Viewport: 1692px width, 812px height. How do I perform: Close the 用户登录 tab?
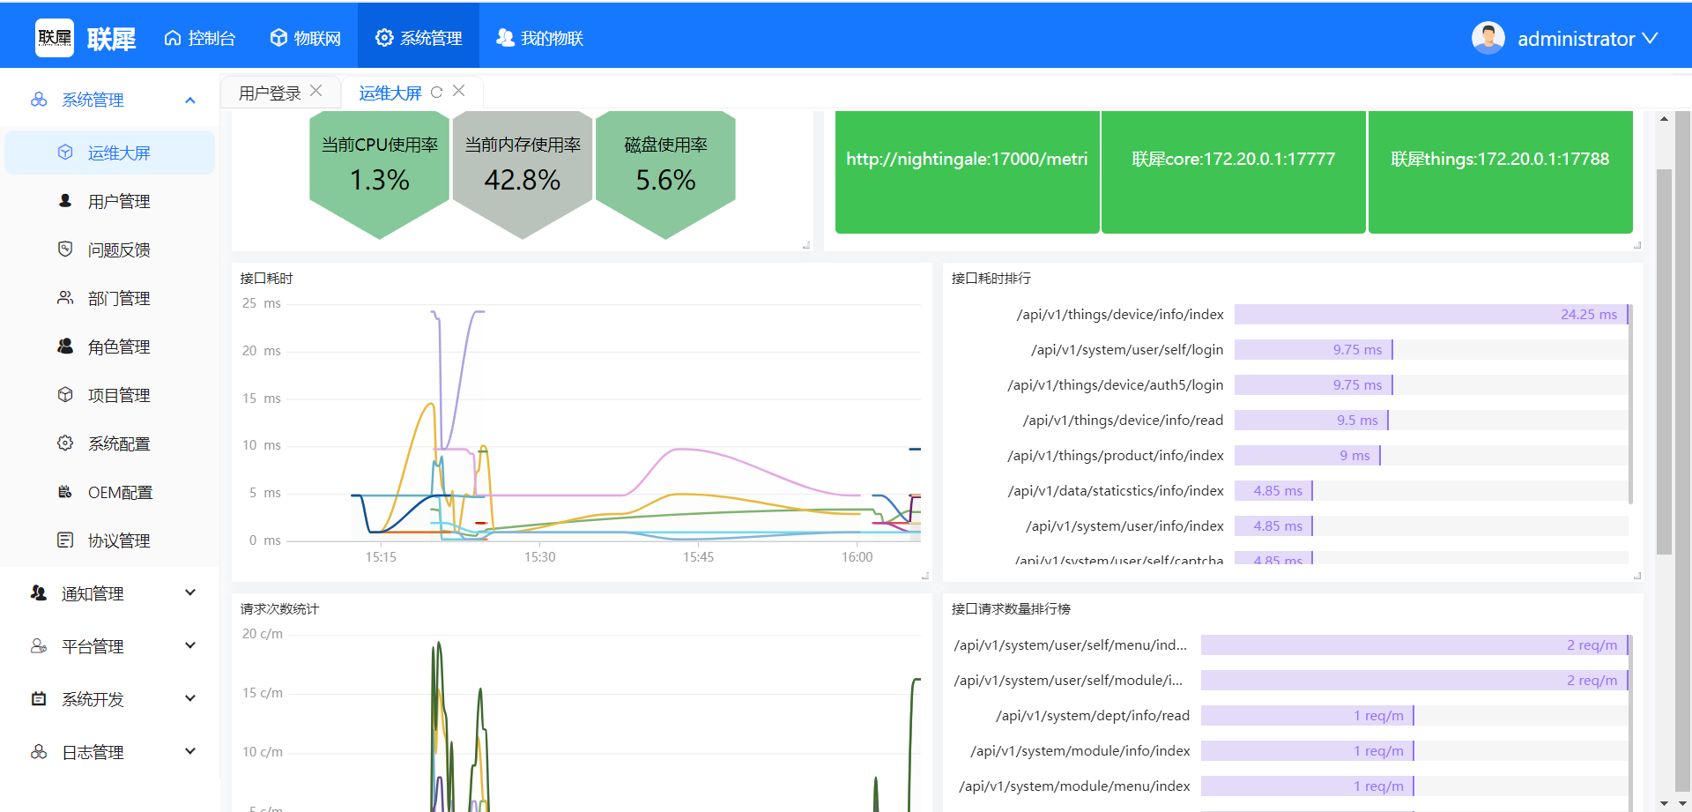click(316, 91)
